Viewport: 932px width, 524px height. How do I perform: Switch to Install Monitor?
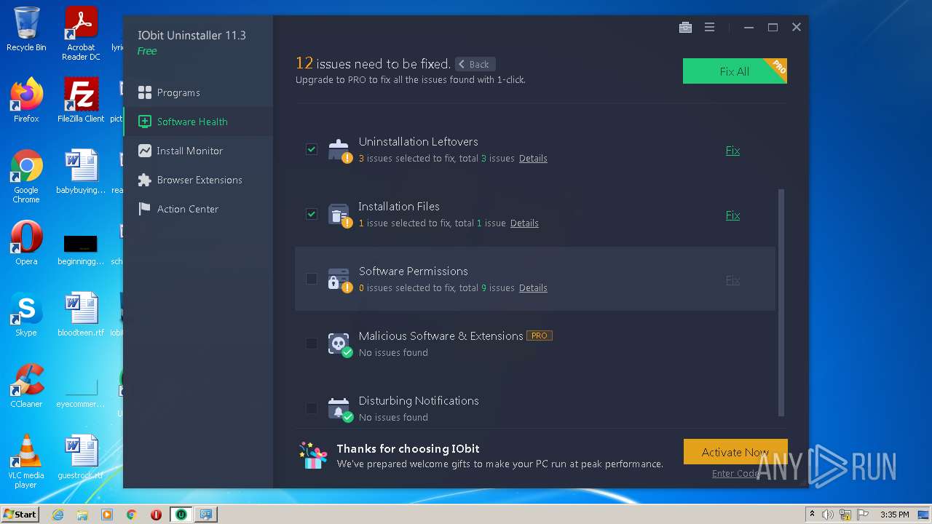pos(198,151)
